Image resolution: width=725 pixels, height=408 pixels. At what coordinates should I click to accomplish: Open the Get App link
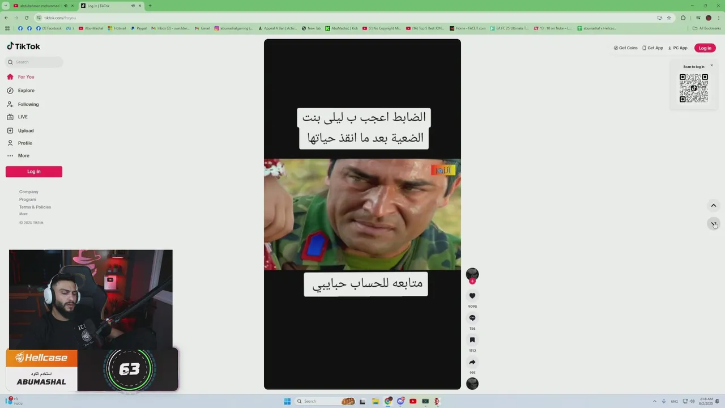point(652,48)
